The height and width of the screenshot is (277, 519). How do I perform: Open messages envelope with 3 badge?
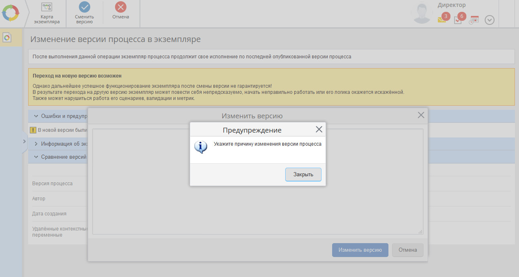(442, 19)
